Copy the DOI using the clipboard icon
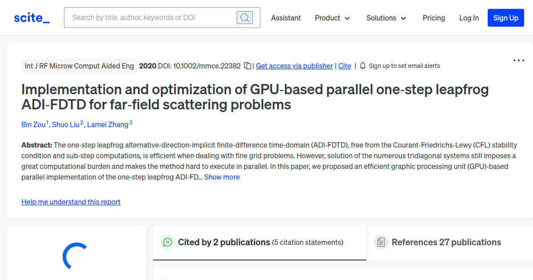The width and height of the screenshot is (533, 280). [x=247, y=65]
